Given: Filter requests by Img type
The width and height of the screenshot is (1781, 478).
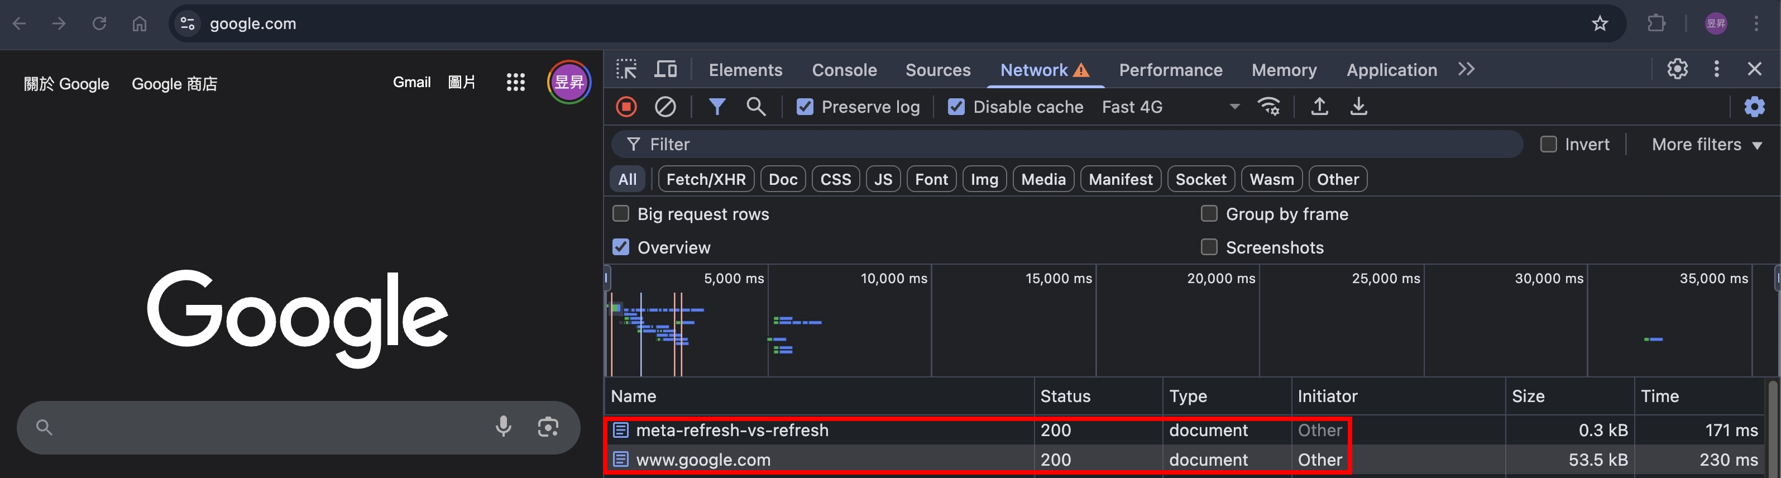Looking at the screenshot, I should (x=984, y=179).
